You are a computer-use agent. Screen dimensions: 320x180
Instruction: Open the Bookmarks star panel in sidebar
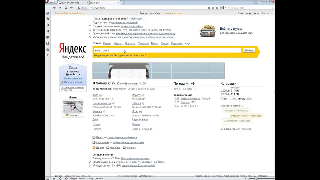coord(47,19)
